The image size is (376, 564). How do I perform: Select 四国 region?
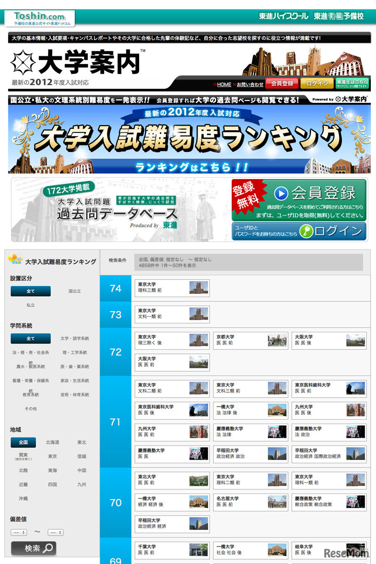(x=53, y=485)
